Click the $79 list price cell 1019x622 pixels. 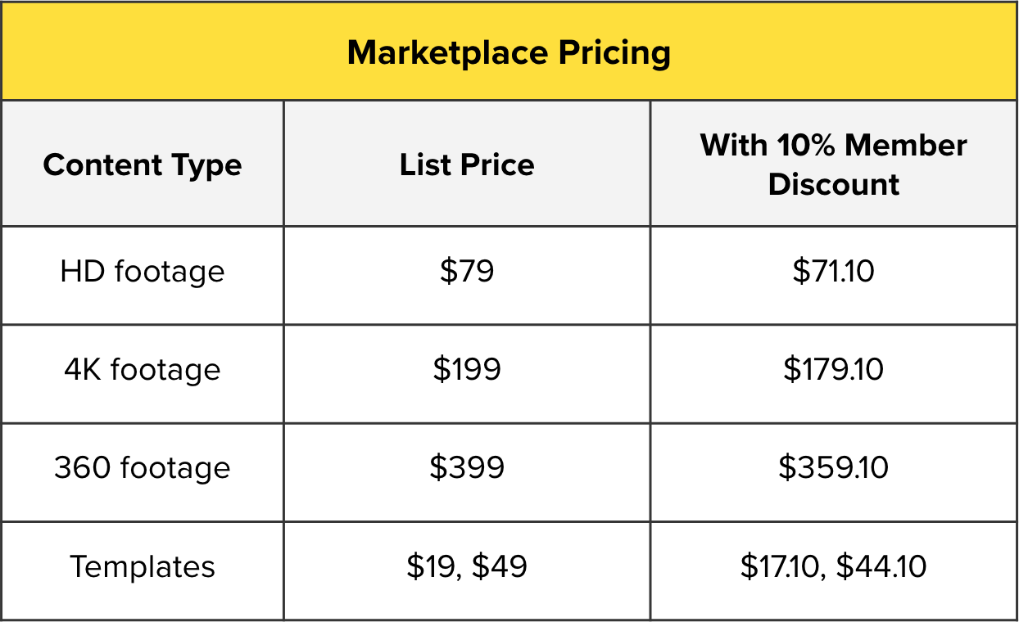click(467, 271)
